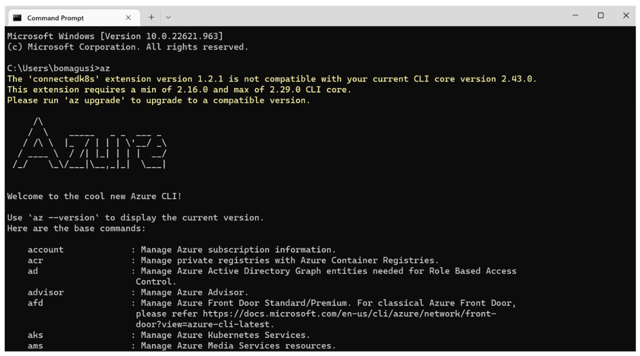Close the Command Prompt tab
Image resolution: width=640 pixels, height=356 pixels.
click(128, 17)
